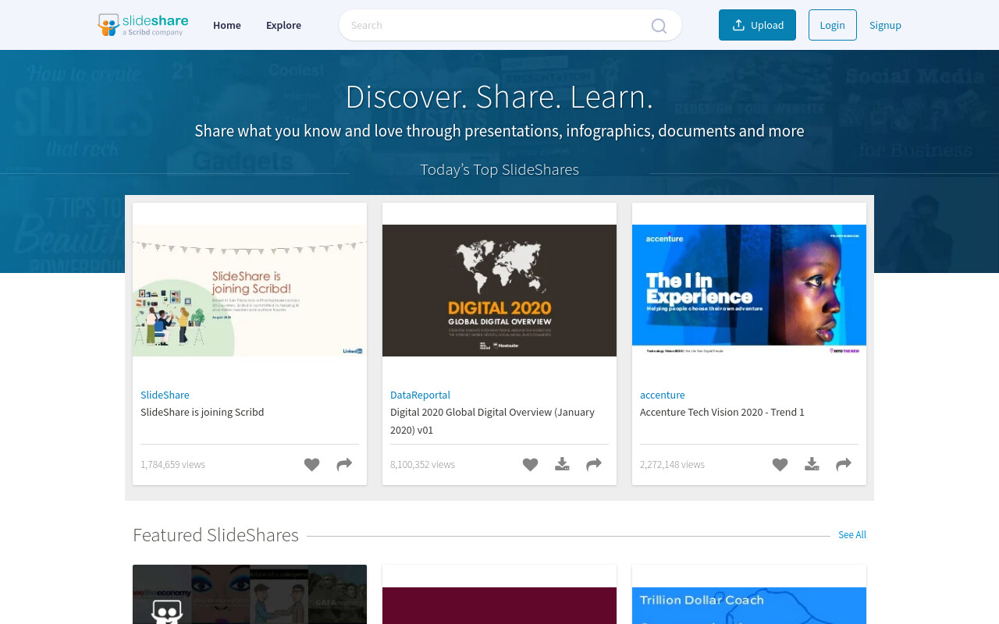Click the 1,784,659 views text

pos(172,464)
